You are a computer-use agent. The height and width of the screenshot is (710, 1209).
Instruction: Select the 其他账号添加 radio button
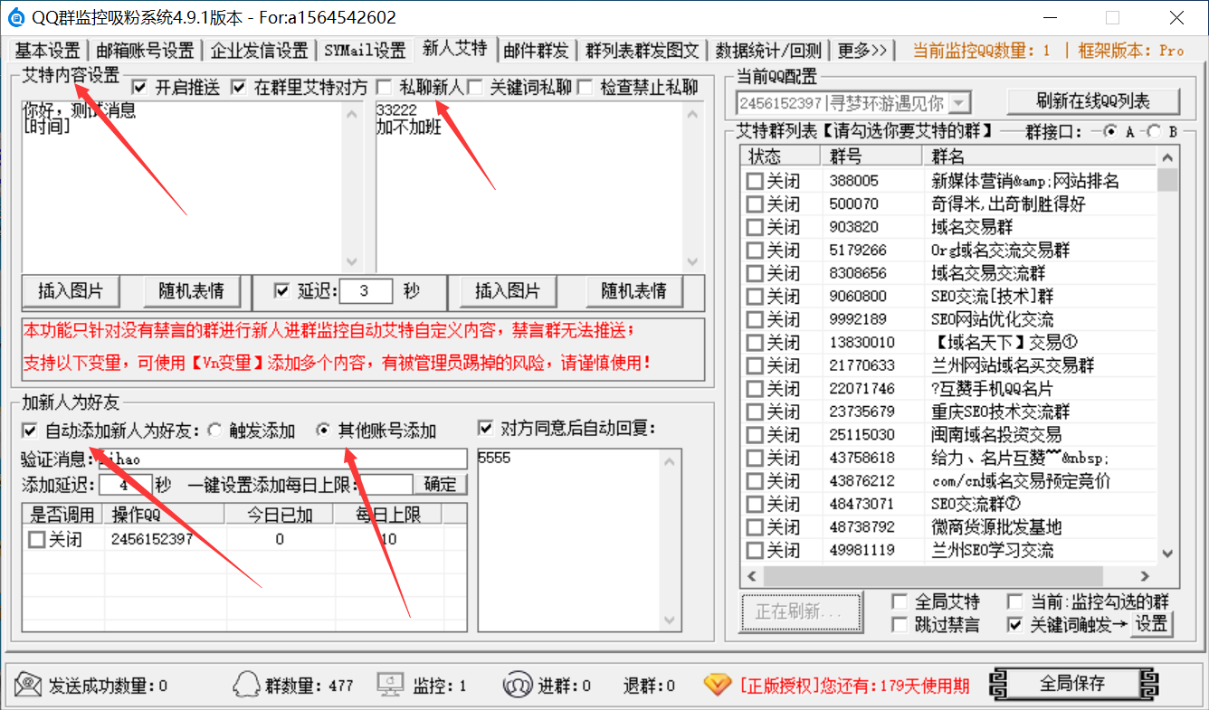pos(322,430)
